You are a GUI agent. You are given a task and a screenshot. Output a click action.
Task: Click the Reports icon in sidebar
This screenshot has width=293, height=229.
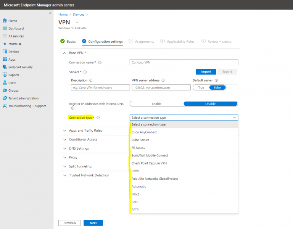[5, 75]
